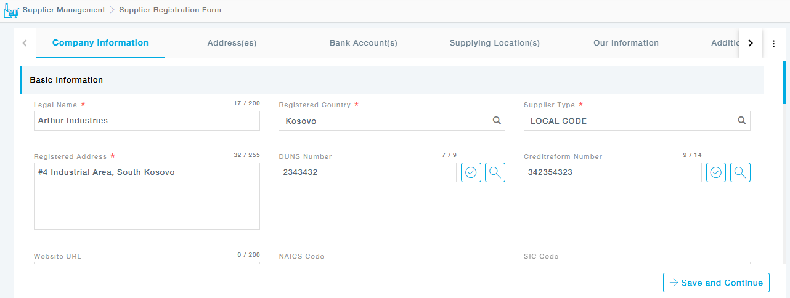Open the Supplying Location(s) tab
Image resolution: width=790 pixels, height=298 pixels.
pos(494,43)
